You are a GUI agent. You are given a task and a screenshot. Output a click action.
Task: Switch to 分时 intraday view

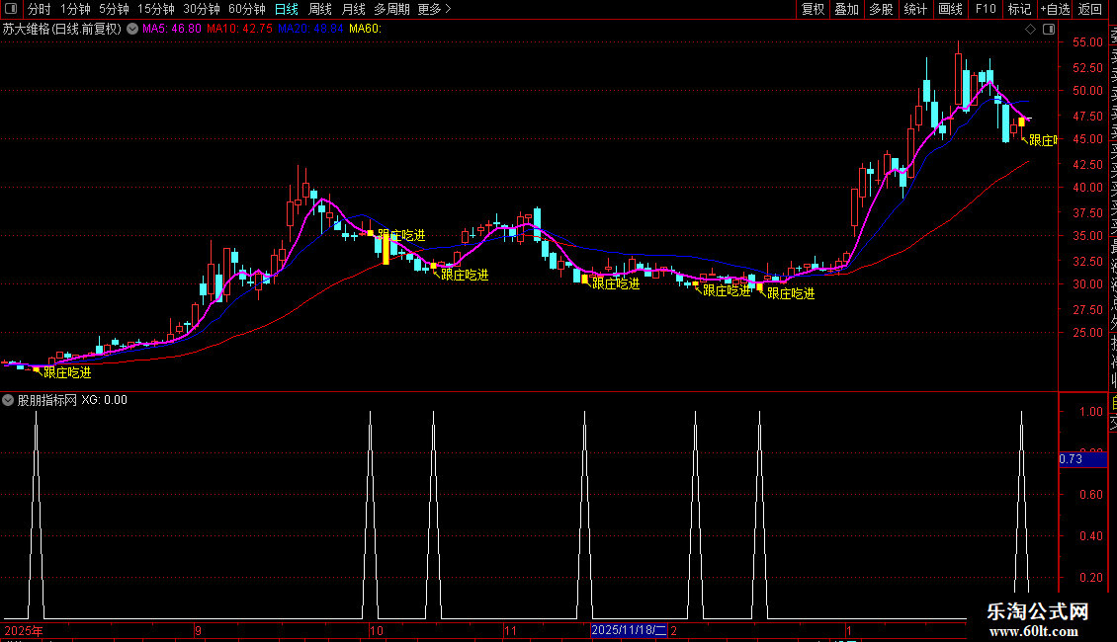coord(39,9)
